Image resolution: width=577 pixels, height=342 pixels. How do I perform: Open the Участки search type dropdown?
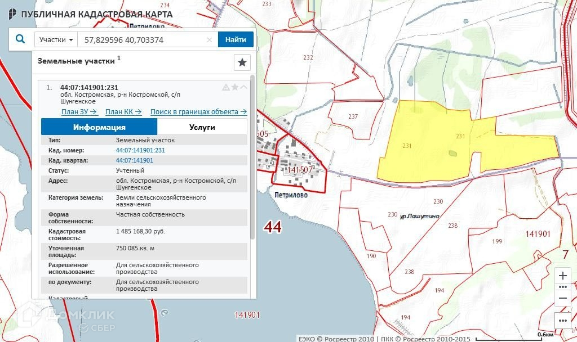coord(56,40)
